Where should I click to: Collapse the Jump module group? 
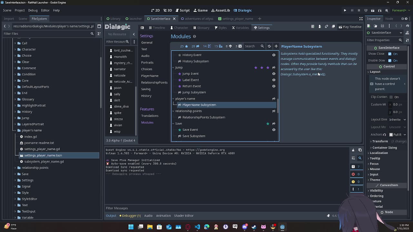pos(173,68)
